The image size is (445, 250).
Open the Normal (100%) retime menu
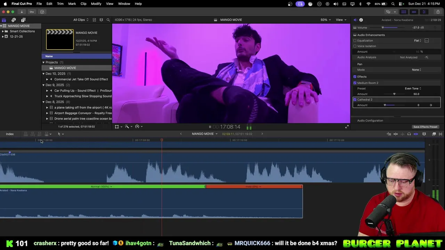(102, 187)
